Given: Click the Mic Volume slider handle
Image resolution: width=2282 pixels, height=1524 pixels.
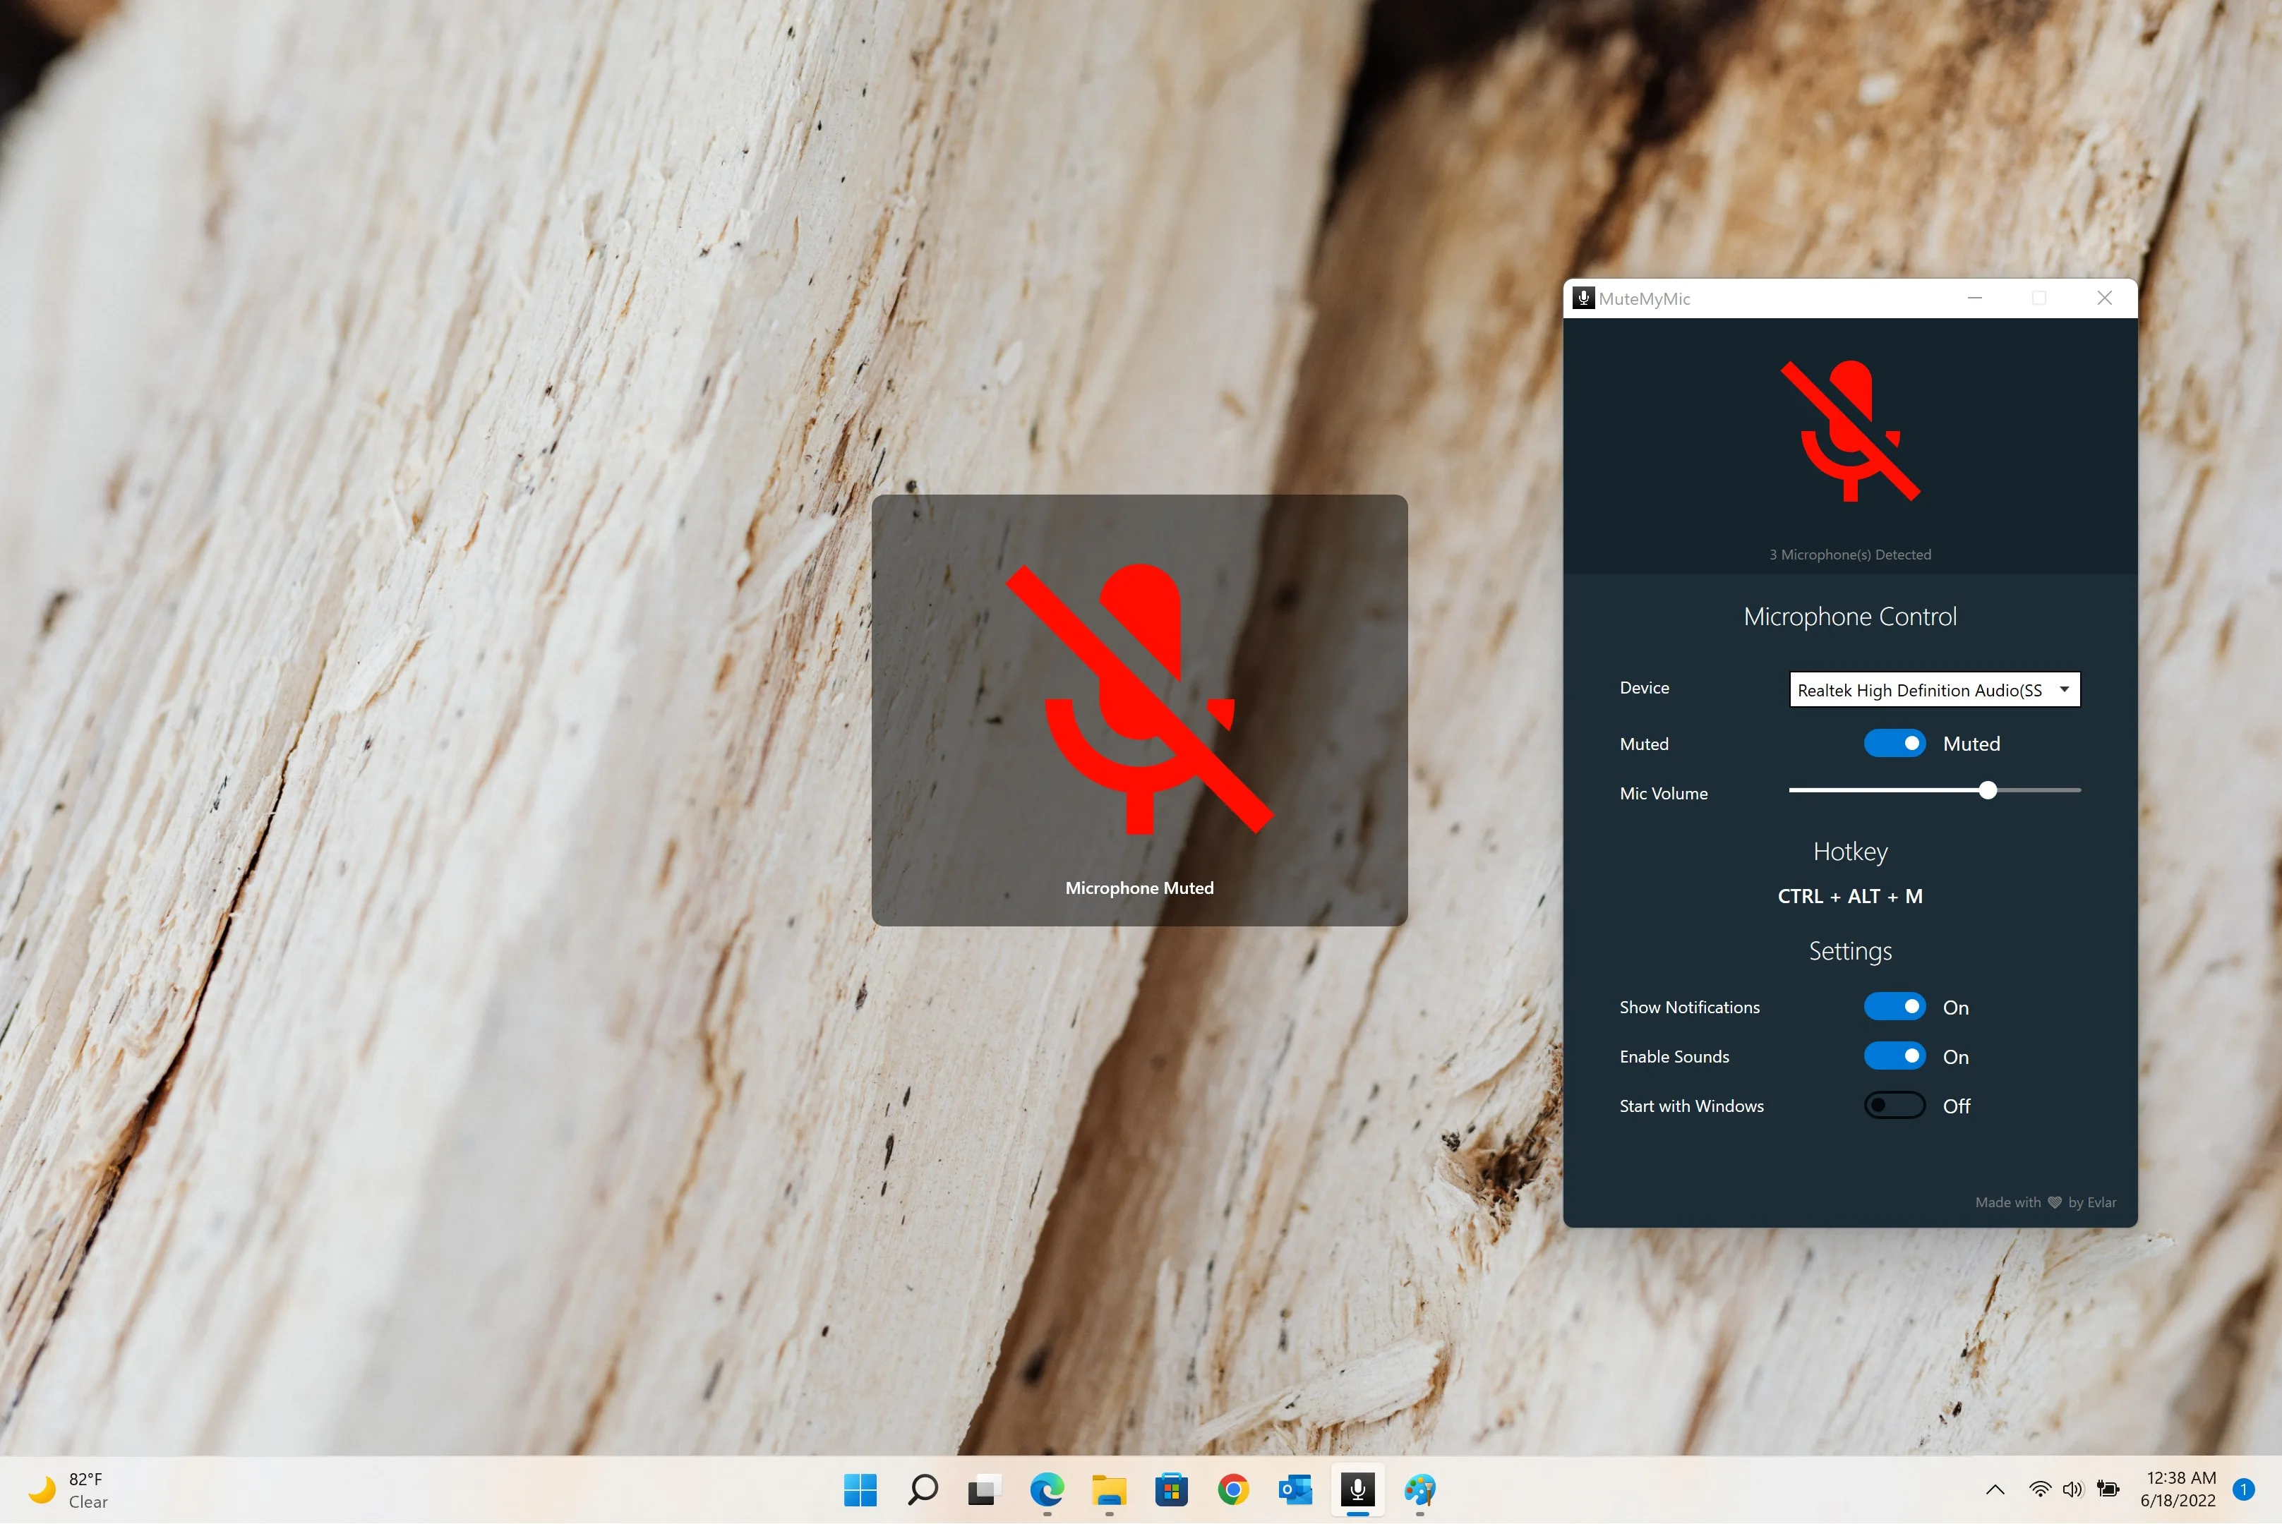Looking at the screenshot, I should [1988, 791].
